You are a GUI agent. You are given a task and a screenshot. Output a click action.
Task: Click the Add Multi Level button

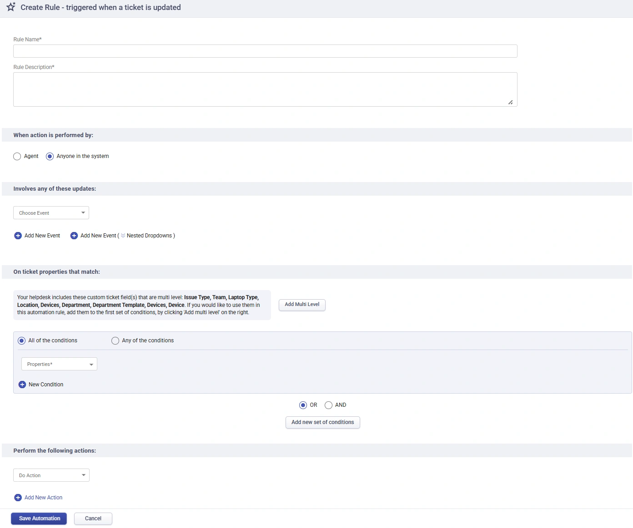coord(302,305)
